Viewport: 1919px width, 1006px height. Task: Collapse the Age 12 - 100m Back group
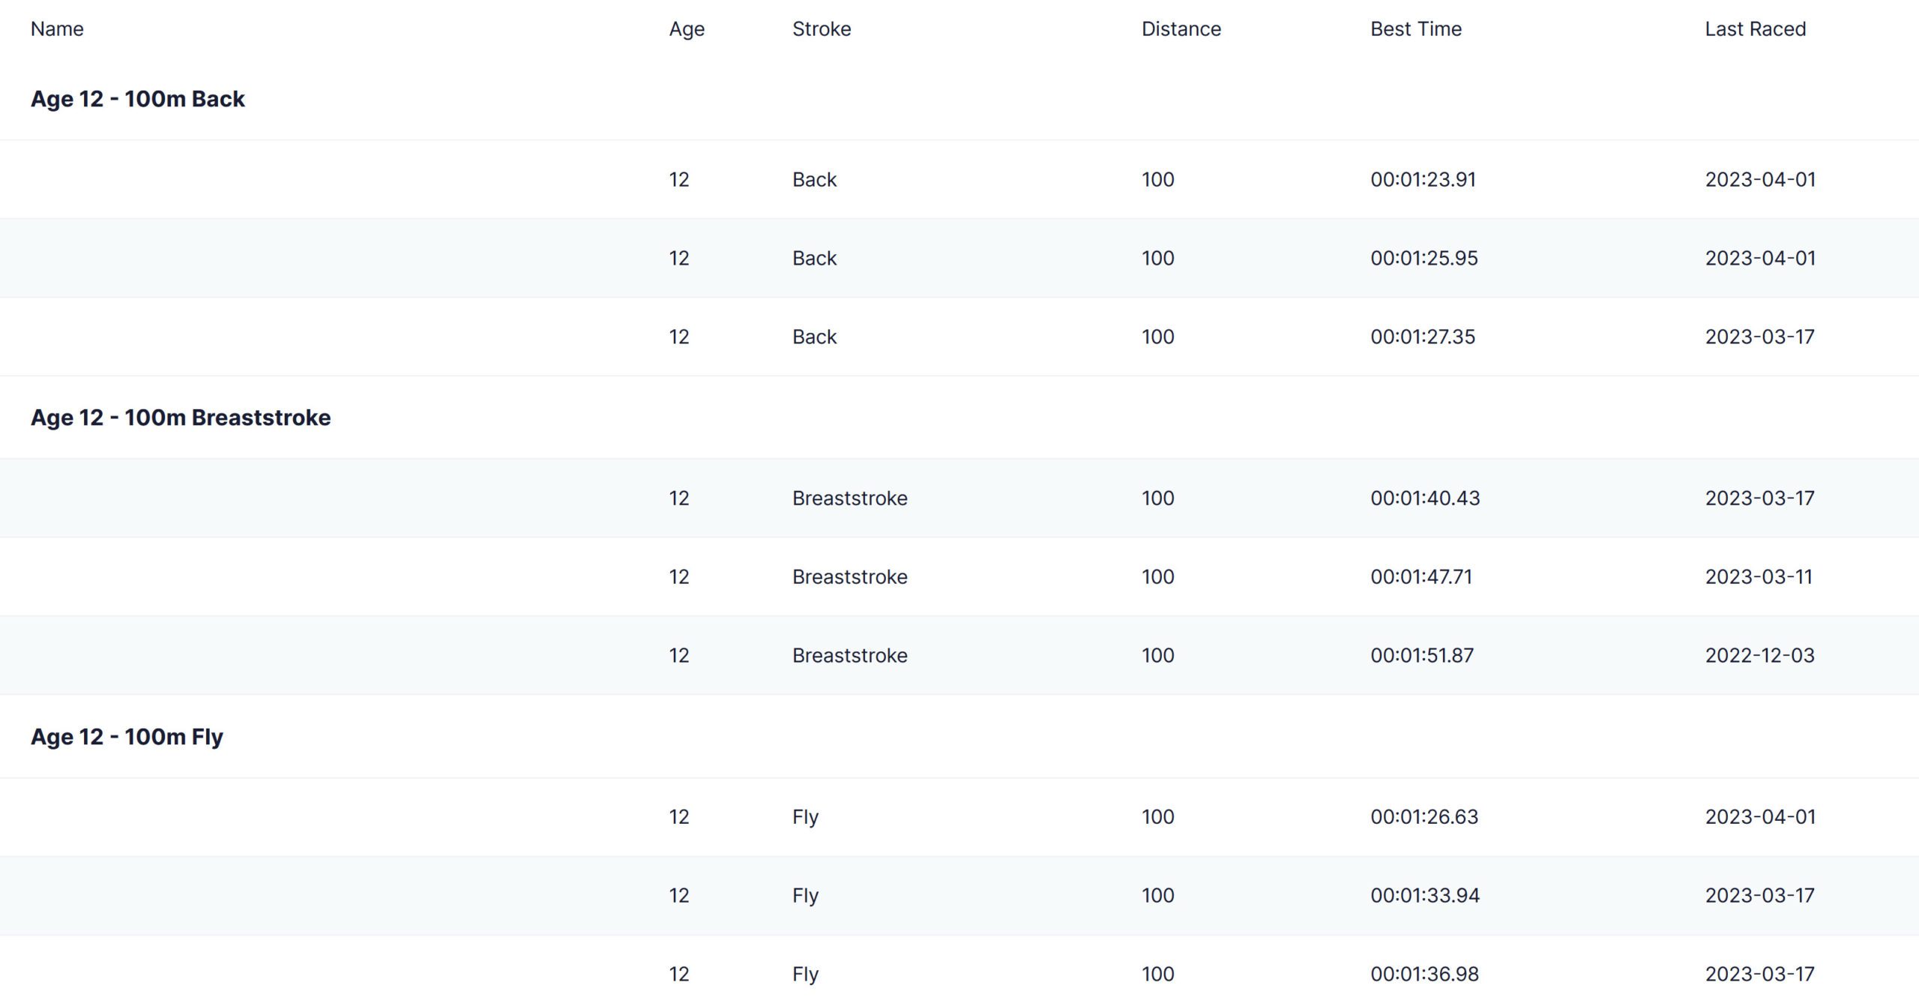pyautogui.click(x=138, y=99)
